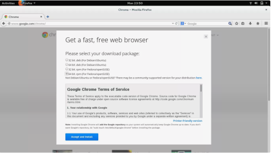Click the search magnifier icon in search box
The height and width of the screenshot is (153, 272).
tap(230, 23)
